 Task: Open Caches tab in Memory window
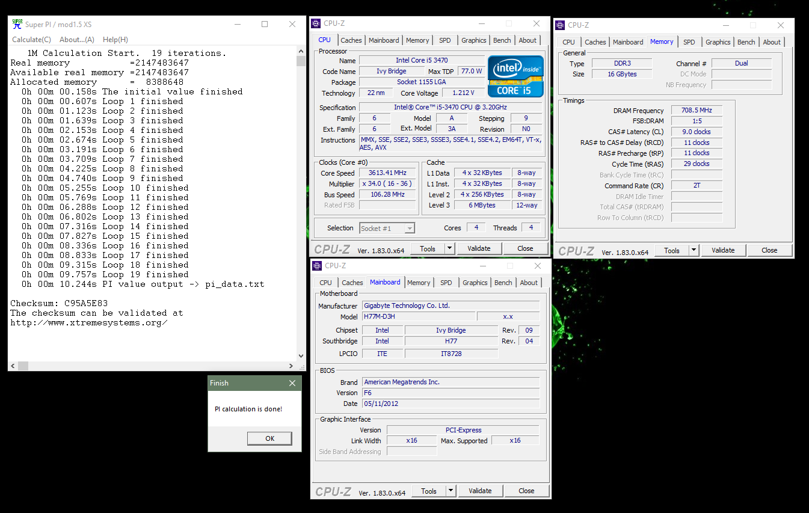[595, 42]
